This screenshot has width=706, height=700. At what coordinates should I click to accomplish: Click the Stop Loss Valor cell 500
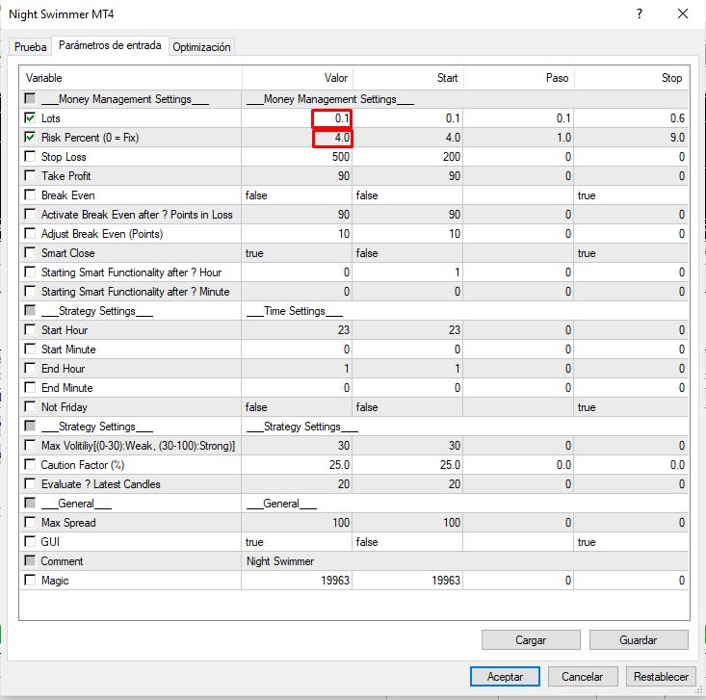297,157
